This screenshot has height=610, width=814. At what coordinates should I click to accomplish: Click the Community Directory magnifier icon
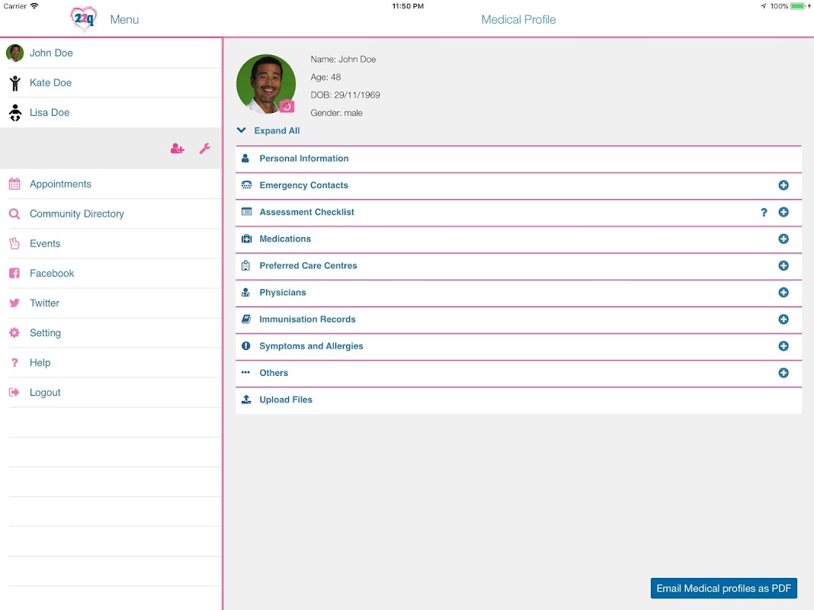click(14, 214)
